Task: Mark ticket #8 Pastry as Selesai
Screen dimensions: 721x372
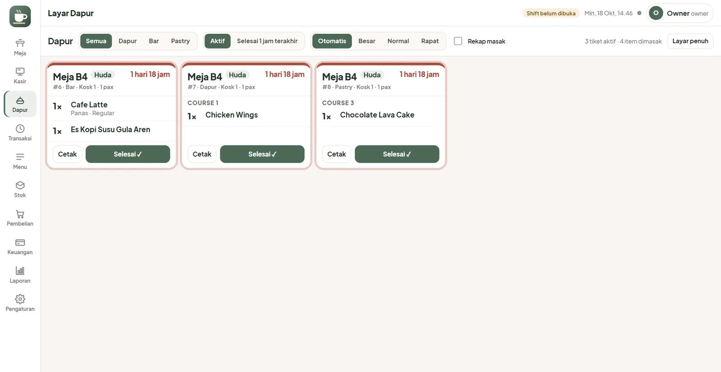Action: pos(397,154)
